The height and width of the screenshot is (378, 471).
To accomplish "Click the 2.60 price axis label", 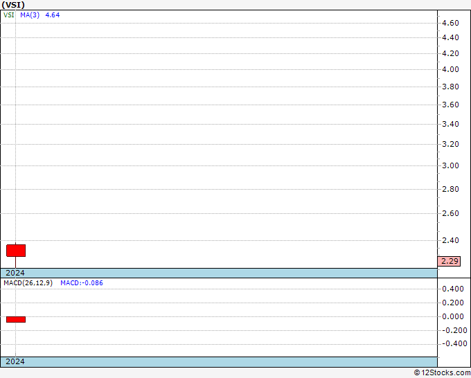I will point(451,213).
